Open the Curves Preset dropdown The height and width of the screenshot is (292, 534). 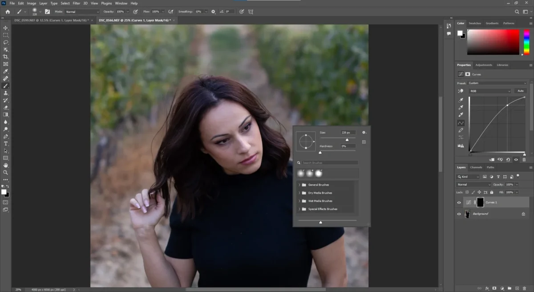(x=497, y=83)
